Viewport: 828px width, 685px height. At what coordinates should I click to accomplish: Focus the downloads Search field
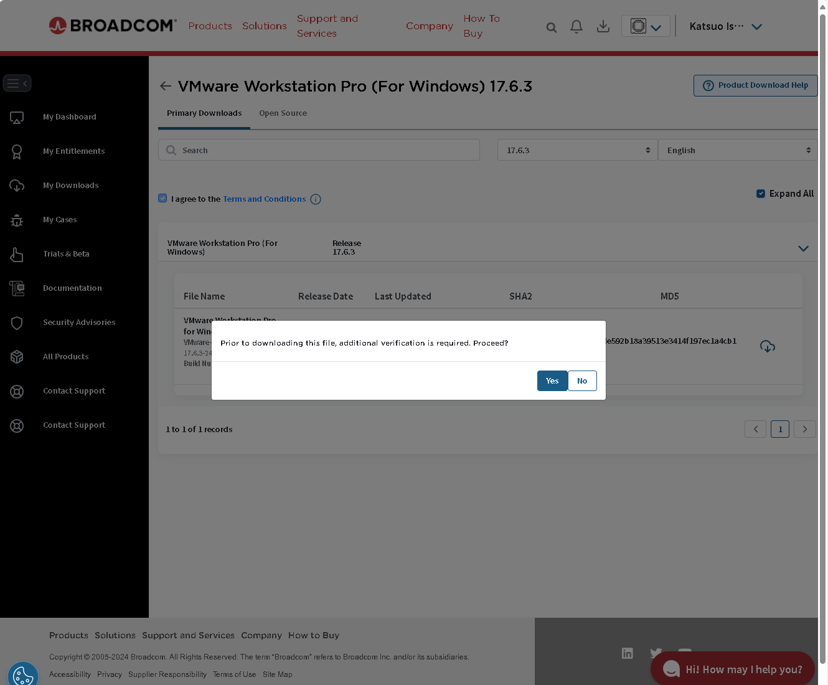tap(319, 150)
